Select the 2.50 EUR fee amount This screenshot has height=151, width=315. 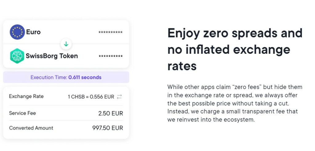coord(110,113)
